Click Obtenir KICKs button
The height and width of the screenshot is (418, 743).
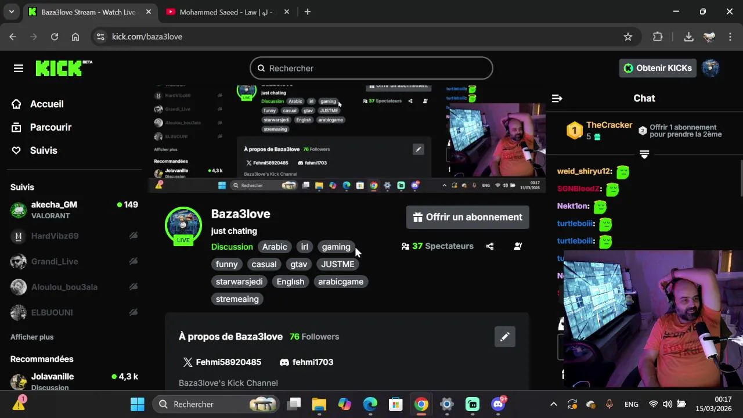point(658,68)
